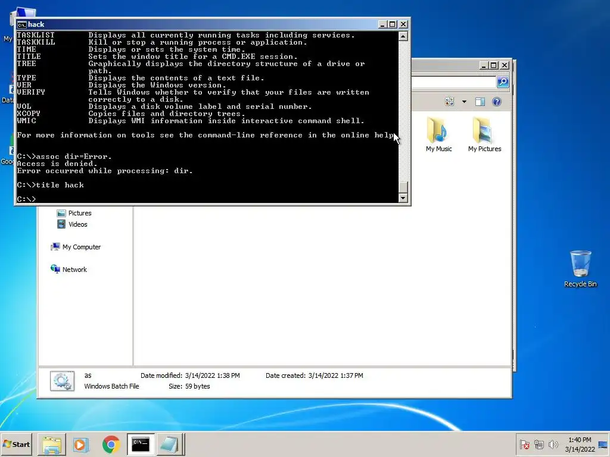The image size is (610, 457).
Task: Close the hack console window
Action: tap(403, 24)
